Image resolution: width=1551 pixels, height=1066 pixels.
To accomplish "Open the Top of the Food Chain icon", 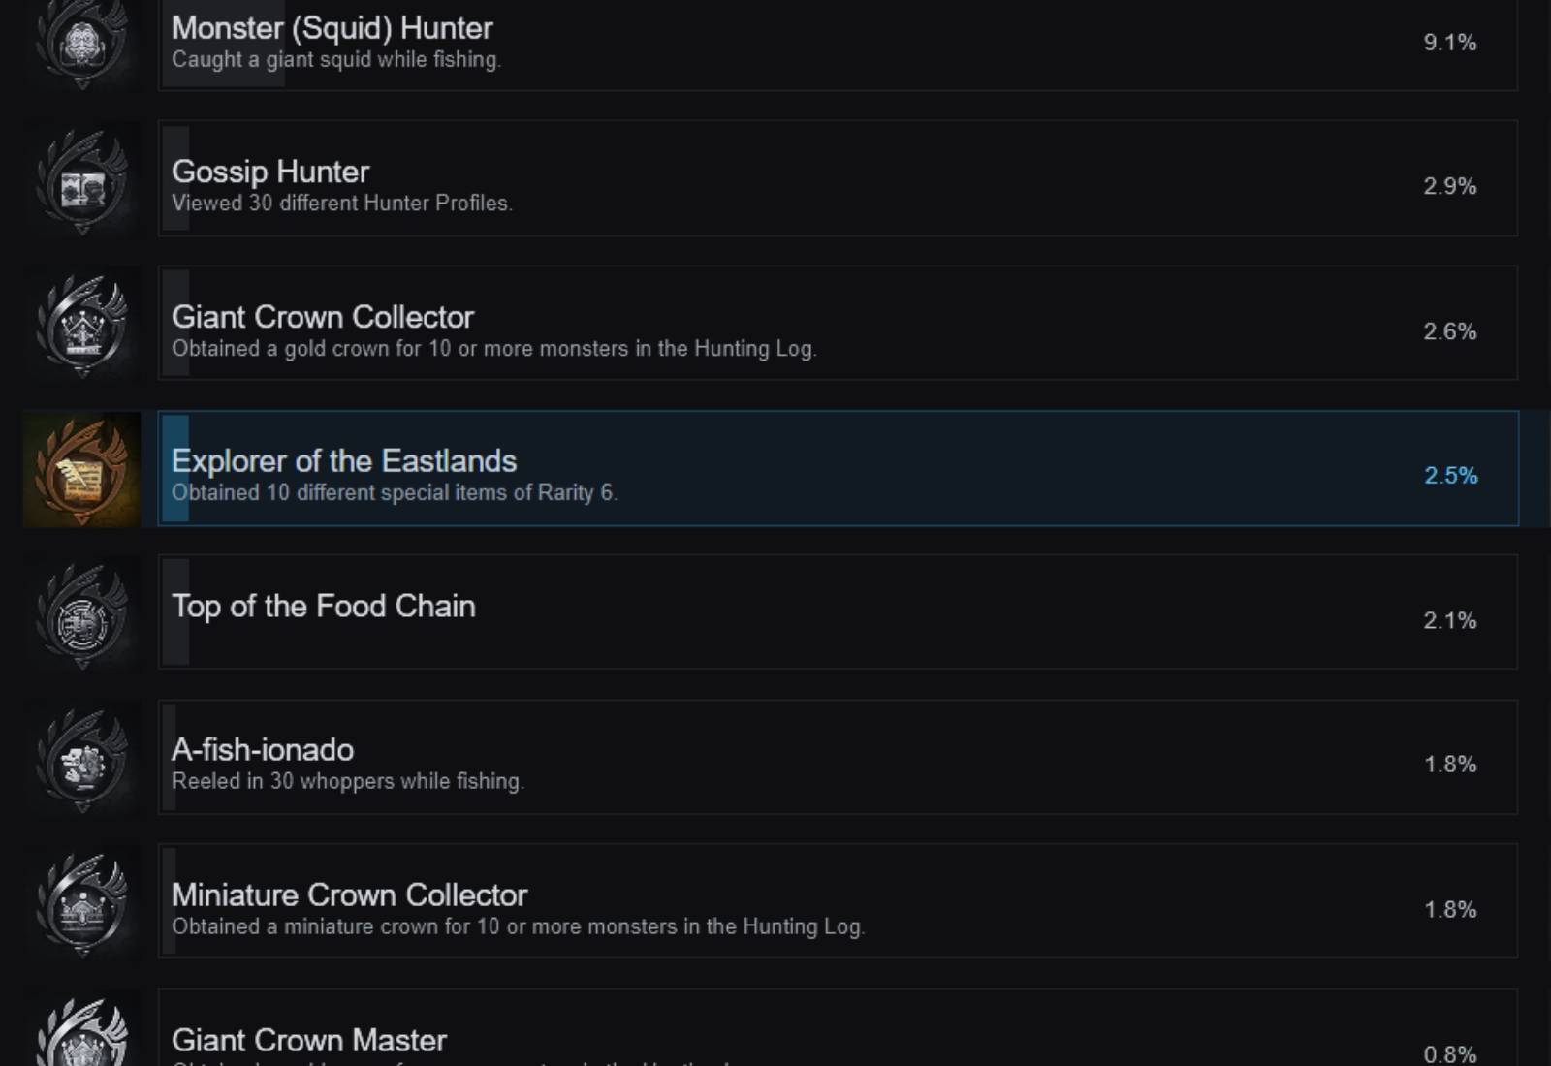I will click(81, 613).
